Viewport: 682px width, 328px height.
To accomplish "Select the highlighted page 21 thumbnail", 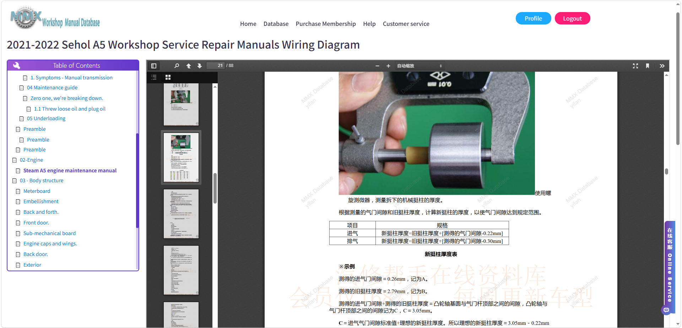I will coord(181,157).
